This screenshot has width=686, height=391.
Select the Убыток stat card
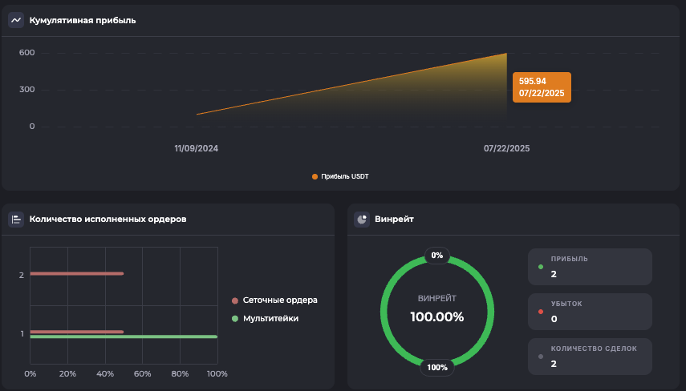pos(590,312)
